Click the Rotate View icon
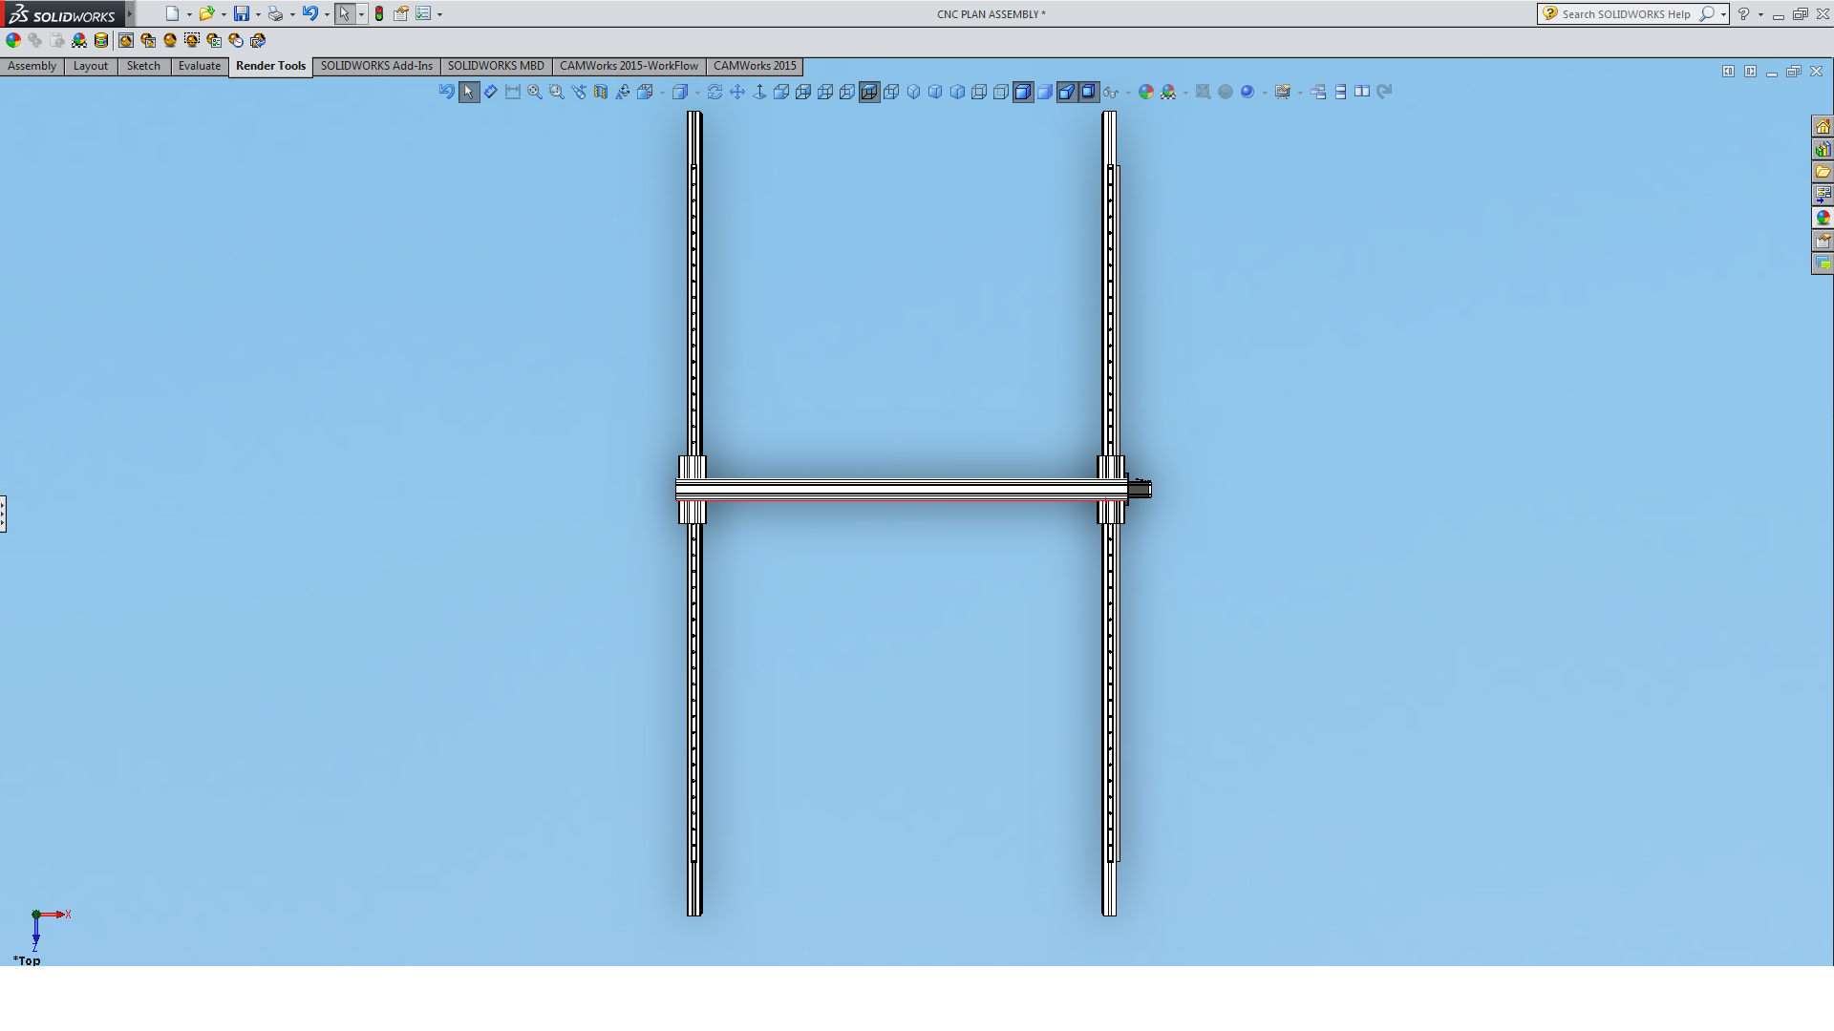Viewport: 1834px width, 1031px height. click(714, 92)
